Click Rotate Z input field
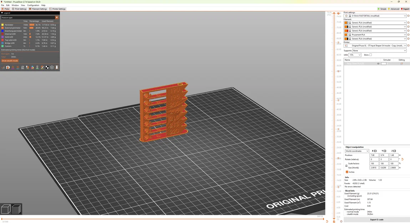 pyautogui.click(x=394, y=159)
